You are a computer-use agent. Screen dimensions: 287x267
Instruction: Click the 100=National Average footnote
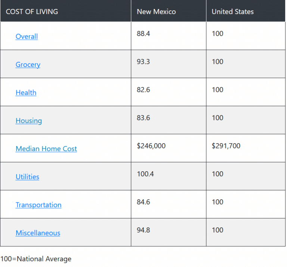point(36,259)
